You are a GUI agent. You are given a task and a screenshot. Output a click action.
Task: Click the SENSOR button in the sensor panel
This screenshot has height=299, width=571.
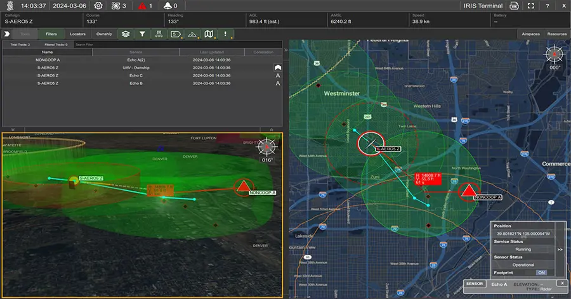point(475,284)
